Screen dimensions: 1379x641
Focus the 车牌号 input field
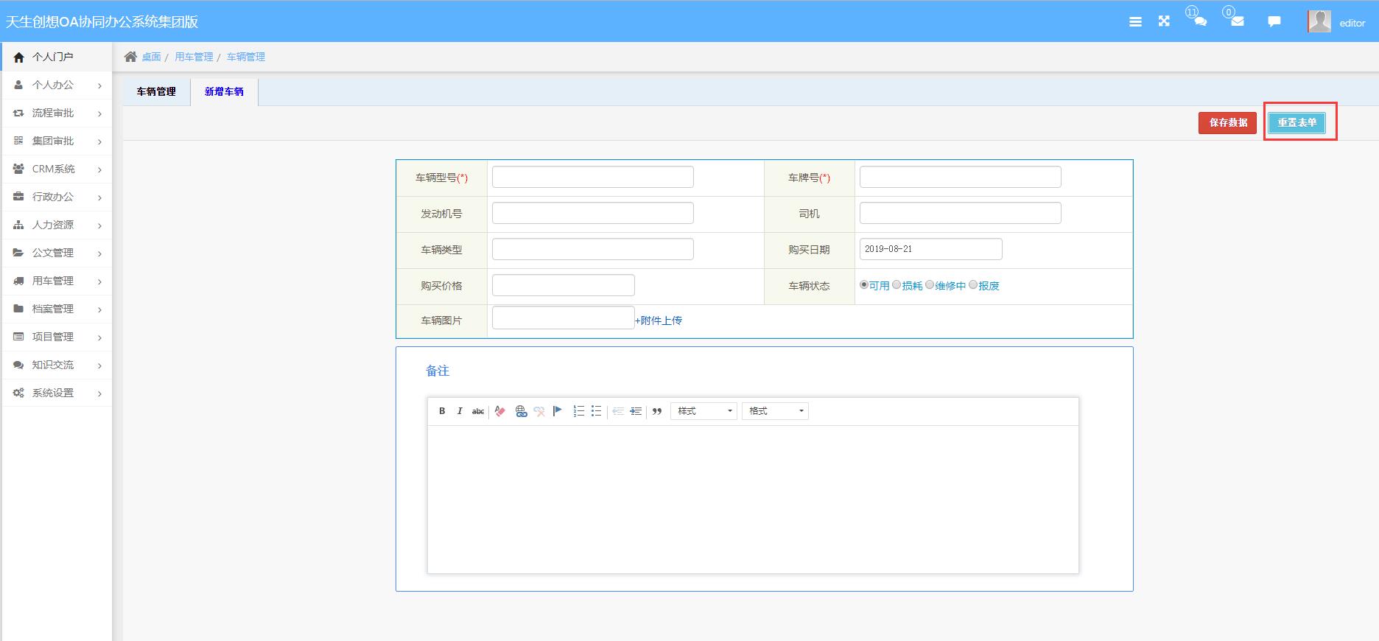[x=961, y=177]
